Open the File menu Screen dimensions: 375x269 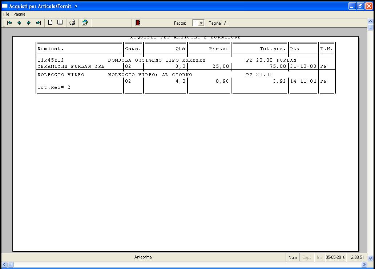pos(6,14)
